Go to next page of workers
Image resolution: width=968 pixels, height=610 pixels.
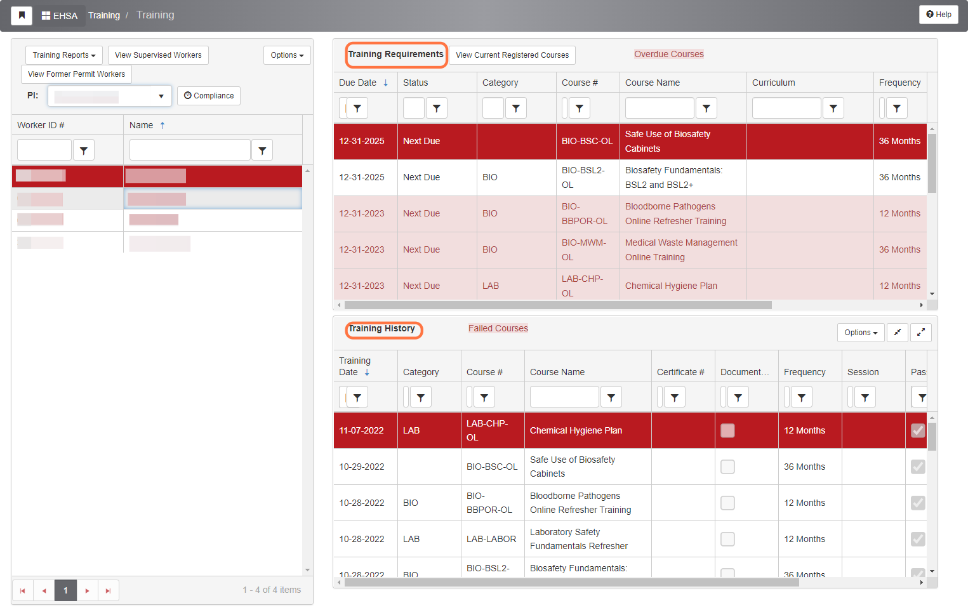[x=87, y=590]
